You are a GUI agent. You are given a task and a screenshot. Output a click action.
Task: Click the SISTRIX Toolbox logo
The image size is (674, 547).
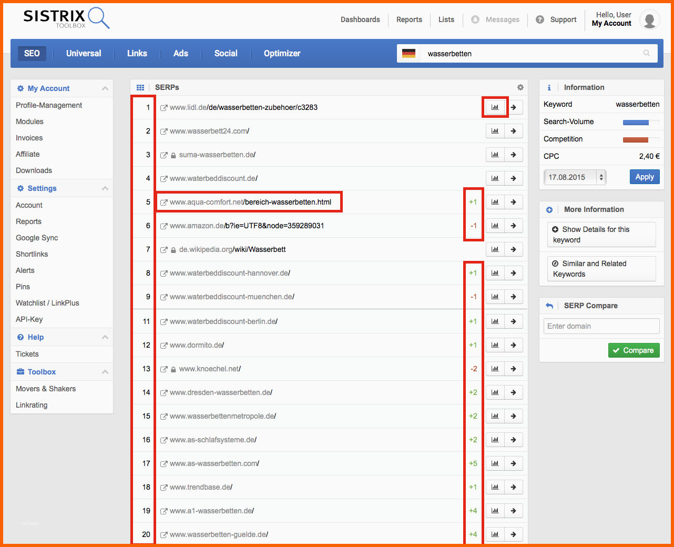coord(66,18)
